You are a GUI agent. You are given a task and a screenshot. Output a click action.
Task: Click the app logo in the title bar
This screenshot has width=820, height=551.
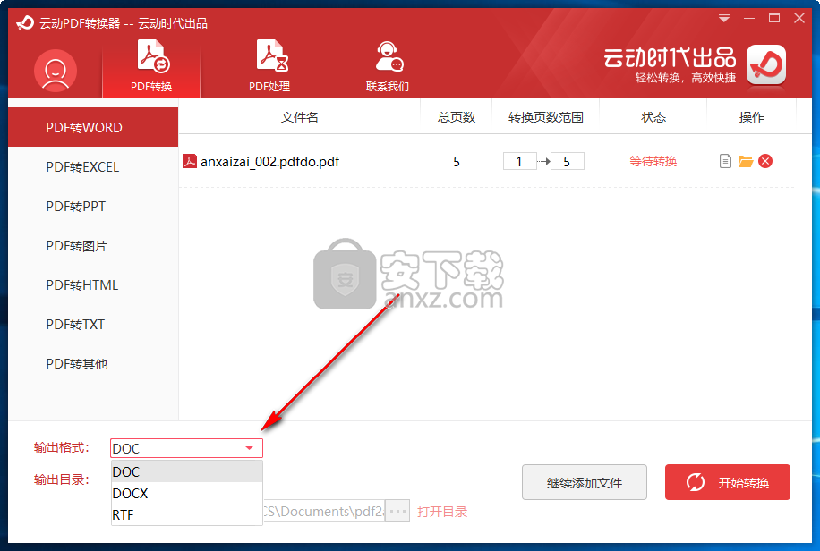[x=25, y=22]
